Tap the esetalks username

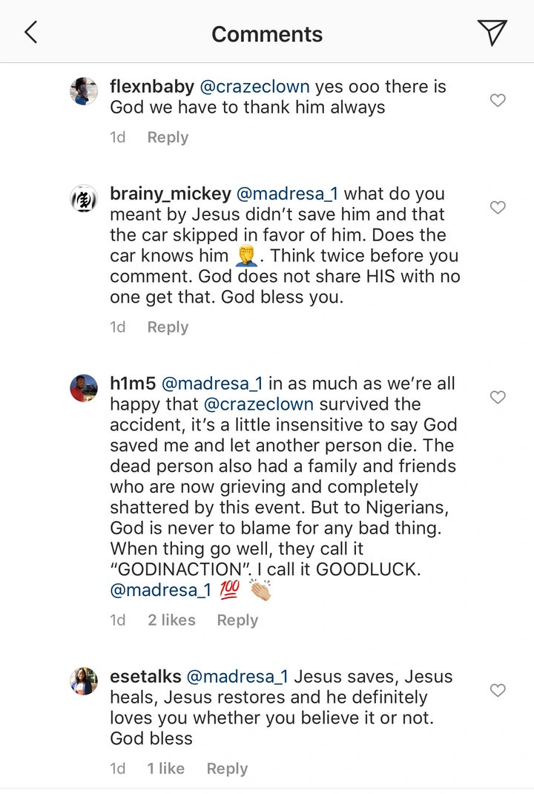click(x=146, y=677)
